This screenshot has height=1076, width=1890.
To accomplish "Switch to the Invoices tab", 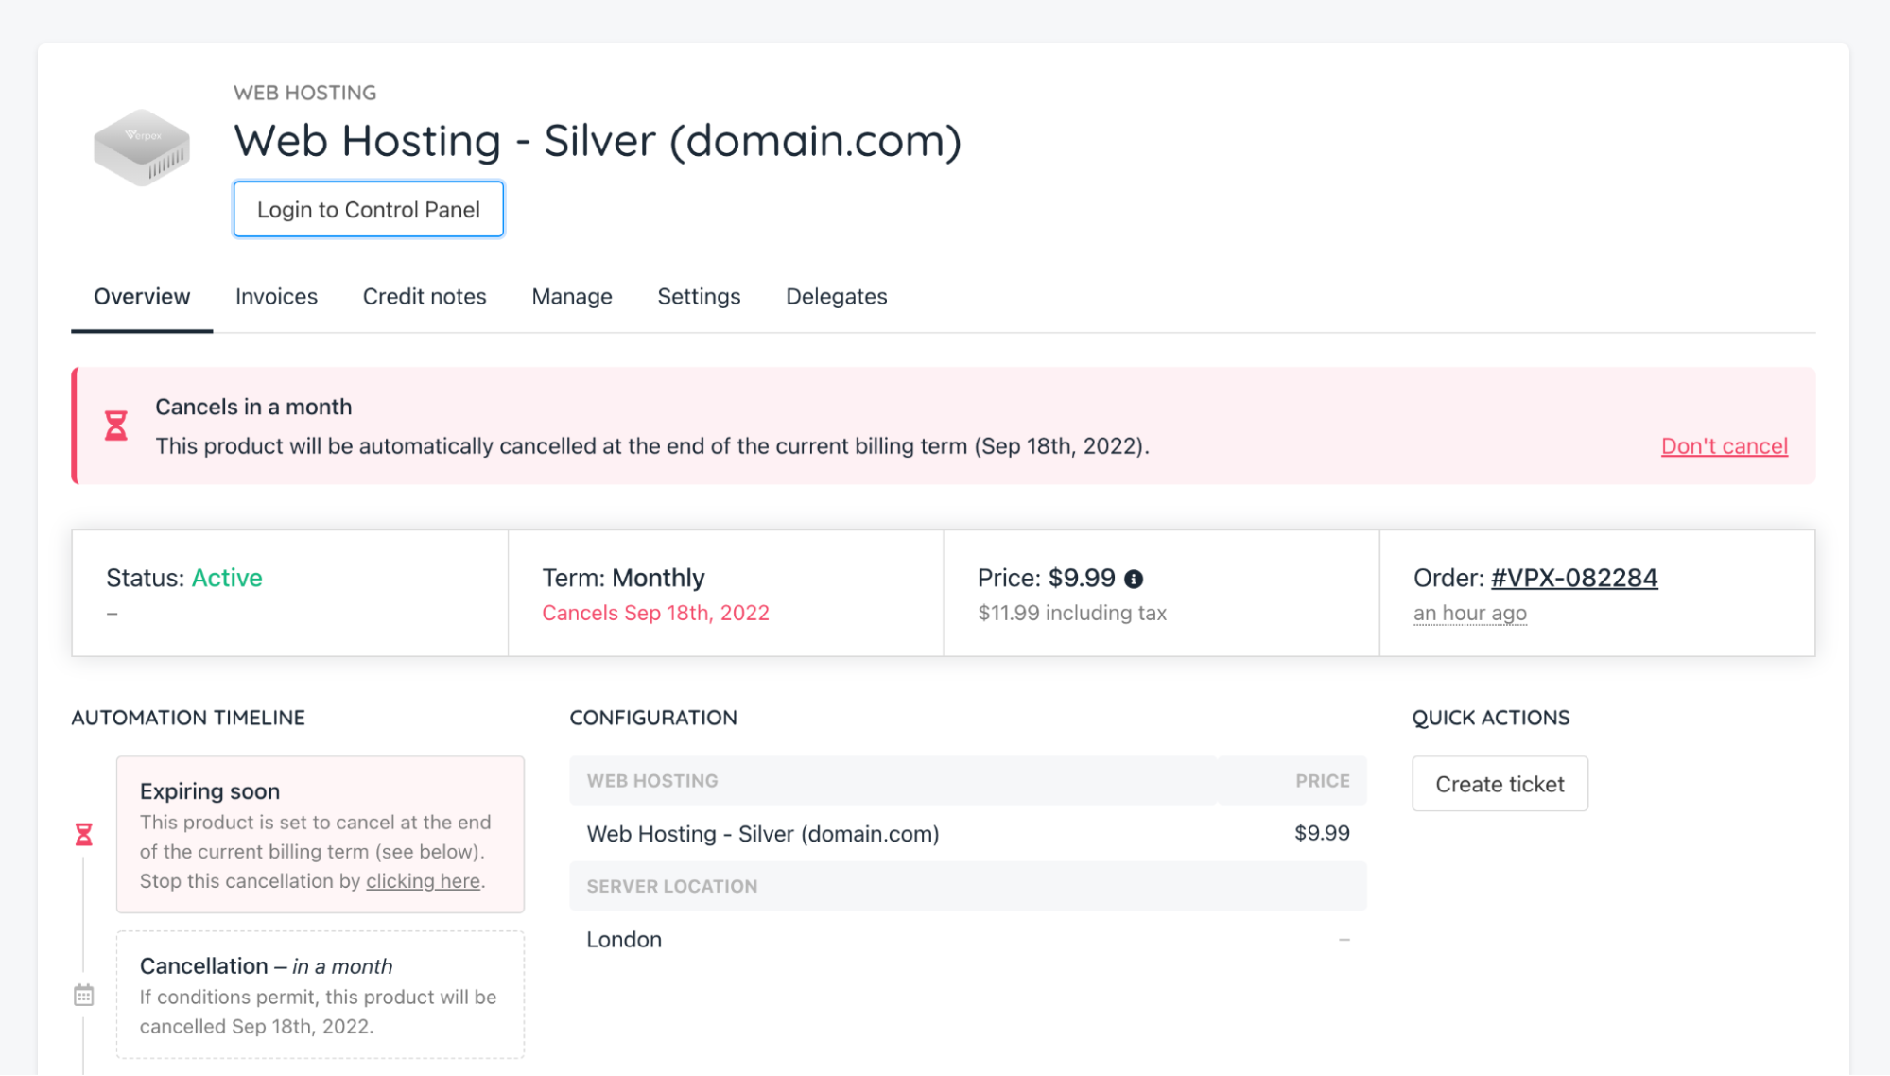I will pos(276,297).
